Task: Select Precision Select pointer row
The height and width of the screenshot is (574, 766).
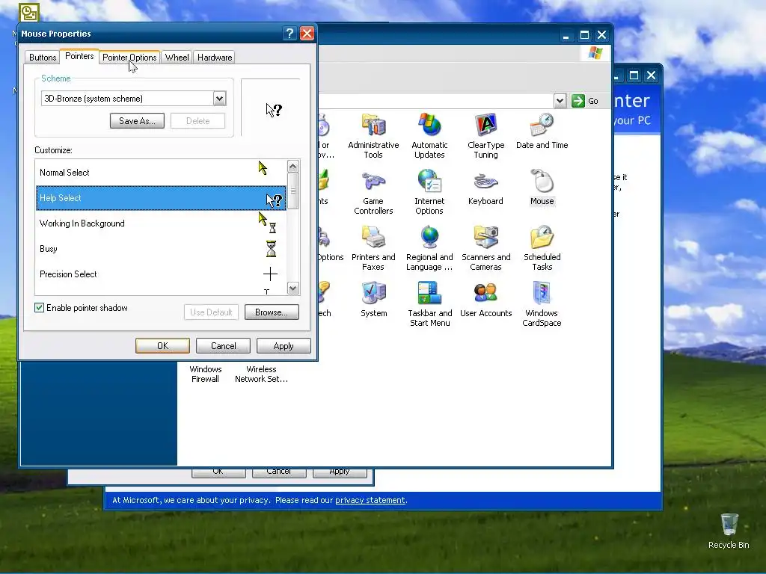Action: [161, 274]
